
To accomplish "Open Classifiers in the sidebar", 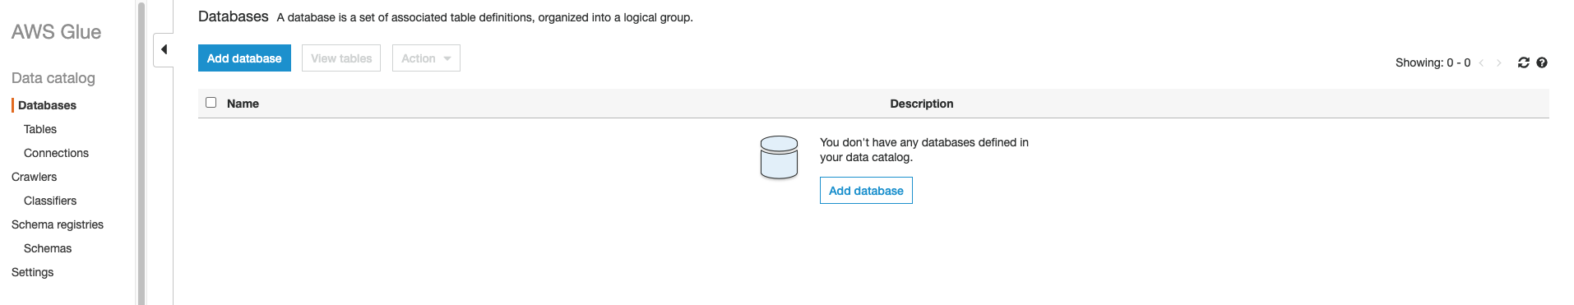I will tap(50, 201).
